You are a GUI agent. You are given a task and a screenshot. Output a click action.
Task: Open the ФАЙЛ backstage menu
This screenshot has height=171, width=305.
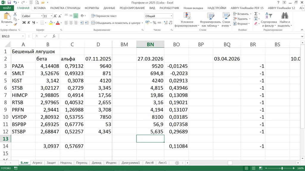[x=7, y=8]
